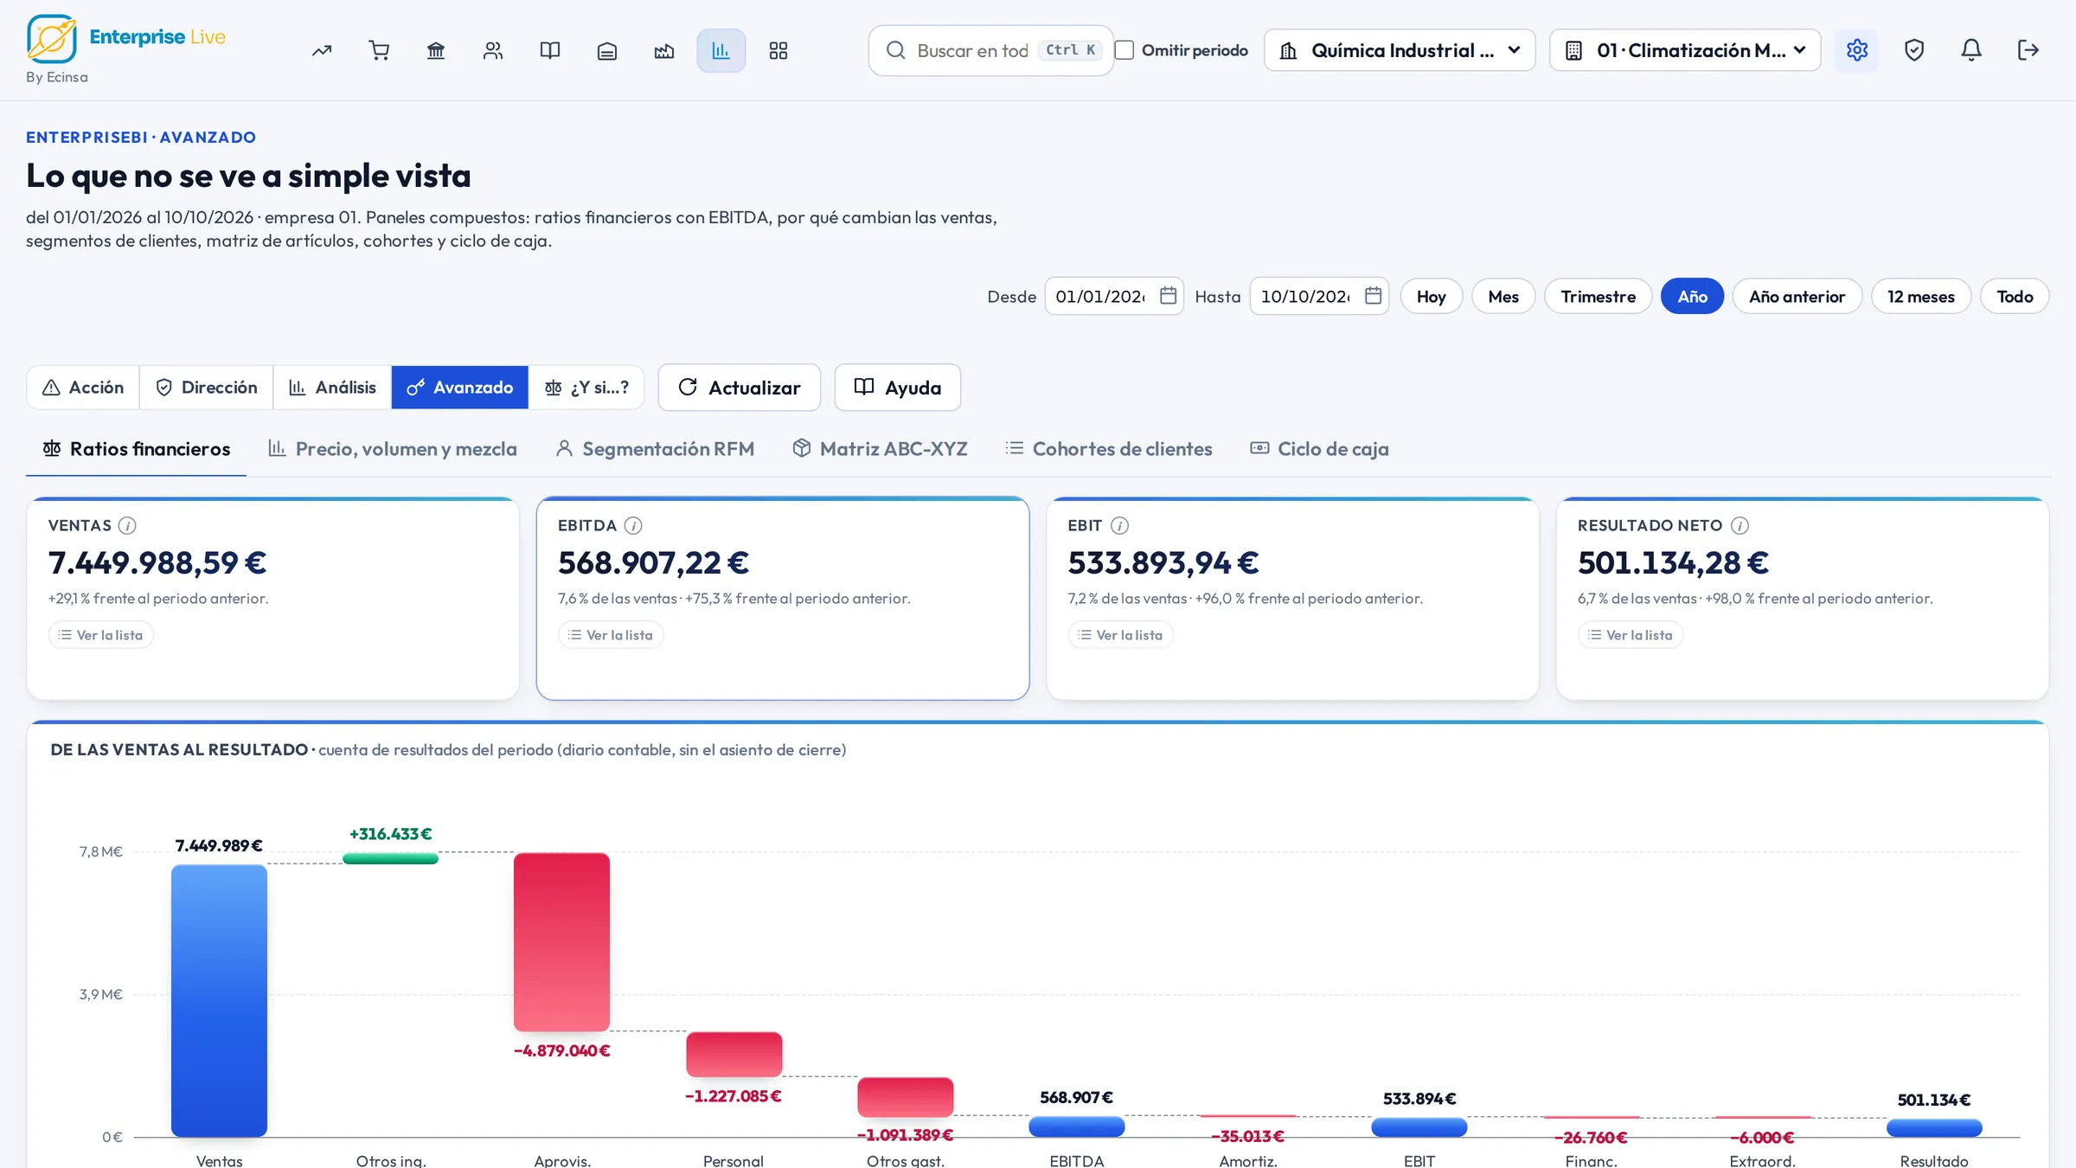Click info icon next to RESULTADO NETO
Viewport: 2076px width, 1168px height.
[1740, 525]
